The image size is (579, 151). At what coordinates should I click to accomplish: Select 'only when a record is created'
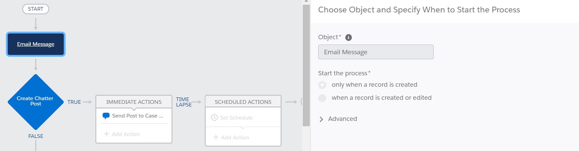[x=322, y=85]
